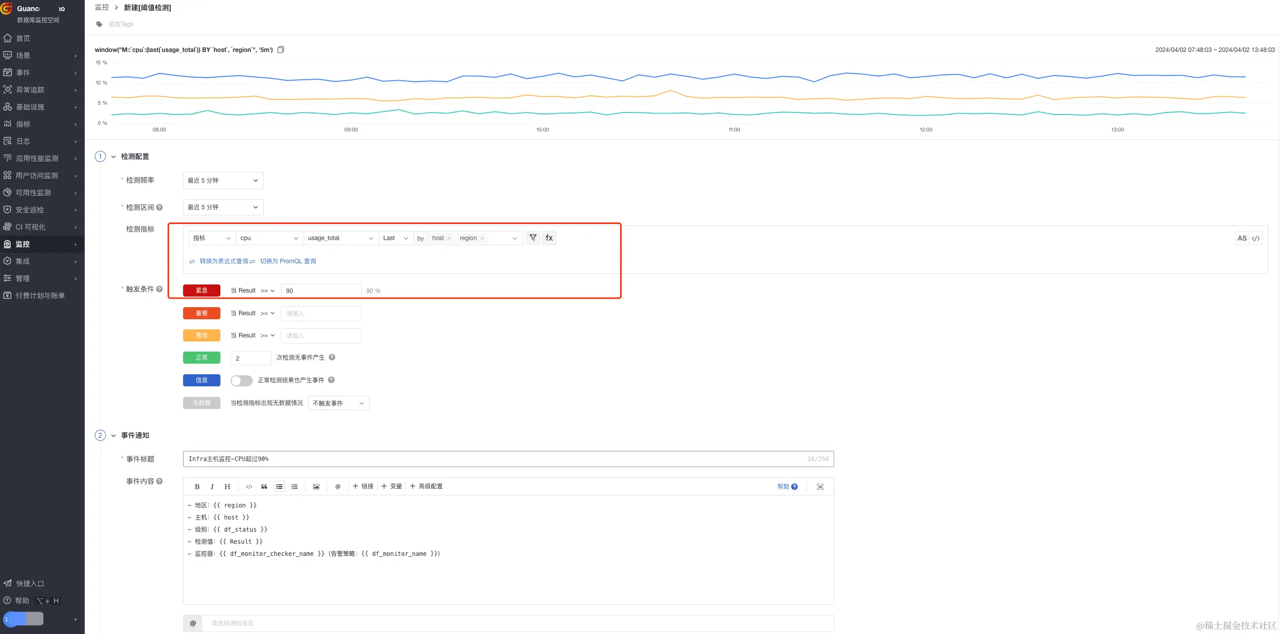Click the help icon next to 检测区间

159,207
